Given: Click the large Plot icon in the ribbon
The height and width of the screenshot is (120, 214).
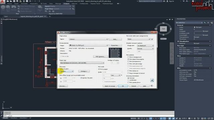Looking at the screenshot, I should pyautogui.click(x=3, y=8).
